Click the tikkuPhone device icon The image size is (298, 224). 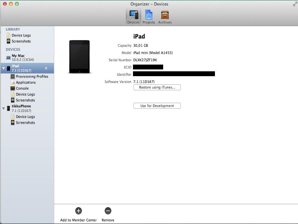9,108
